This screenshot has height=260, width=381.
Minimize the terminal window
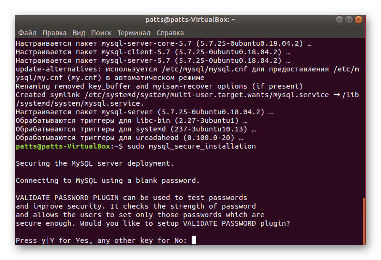pyautogui.click(x=339, y=20)
